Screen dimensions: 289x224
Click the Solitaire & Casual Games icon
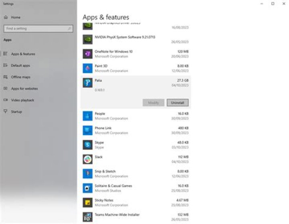(88, 188)
